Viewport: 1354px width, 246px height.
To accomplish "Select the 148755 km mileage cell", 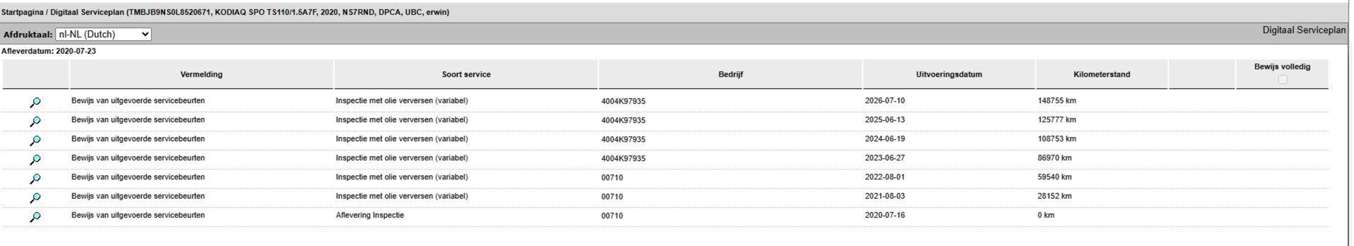I will (x=1056, y=101).
